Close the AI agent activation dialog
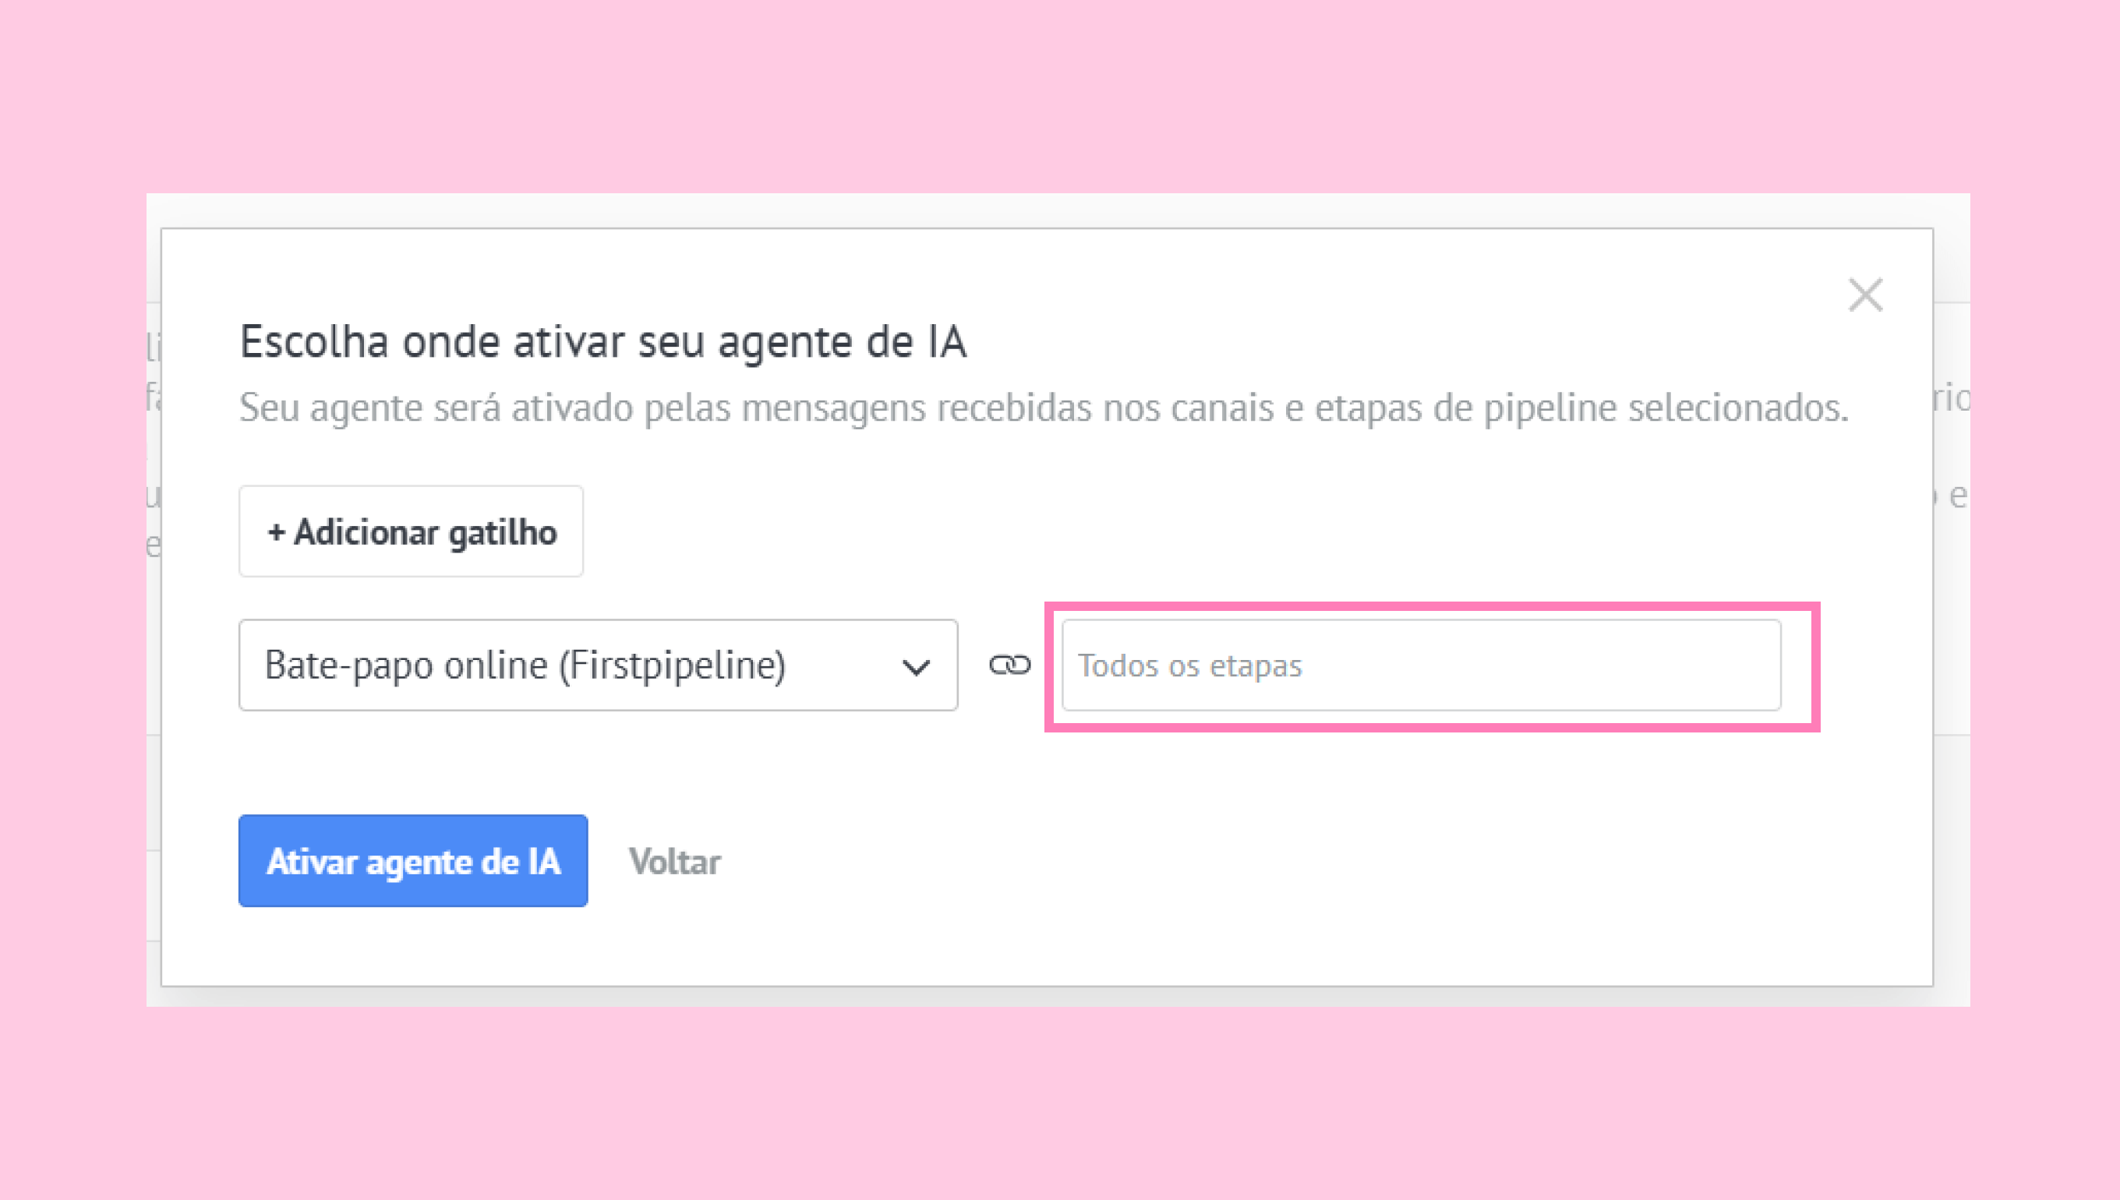The image size is (2120, 1200). point(1864,295)
